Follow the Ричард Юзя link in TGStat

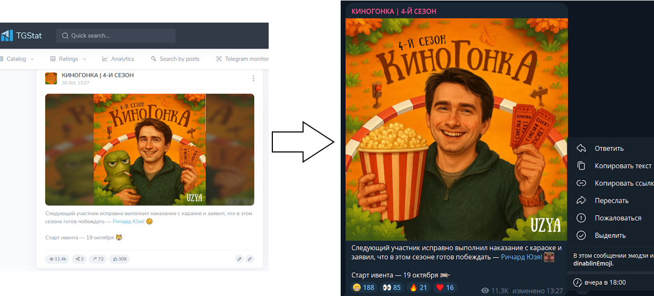(x=128, y=221)
